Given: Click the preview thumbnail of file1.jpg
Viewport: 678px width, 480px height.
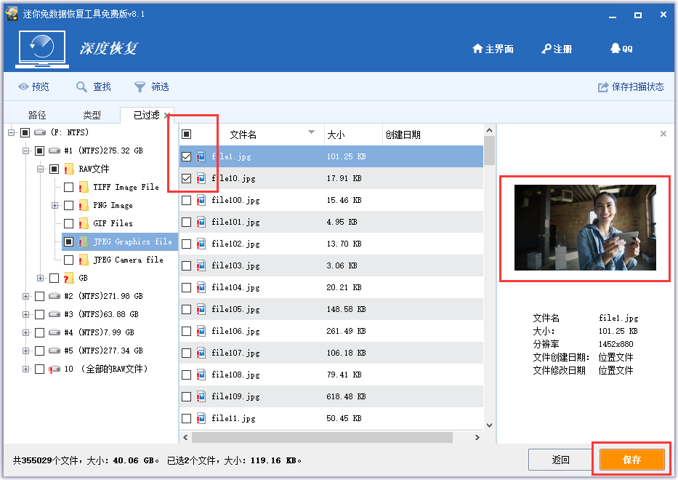Looking at the screenshot, I should coord(585,228).
